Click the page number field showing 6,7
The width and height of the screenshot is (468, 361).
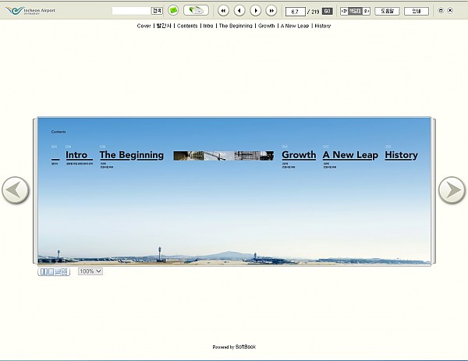click(x=295, y=12)
